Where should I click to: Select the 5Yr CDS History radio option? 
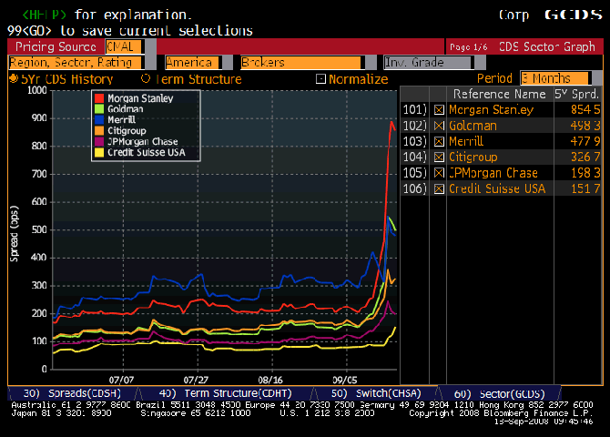[13, 79]
